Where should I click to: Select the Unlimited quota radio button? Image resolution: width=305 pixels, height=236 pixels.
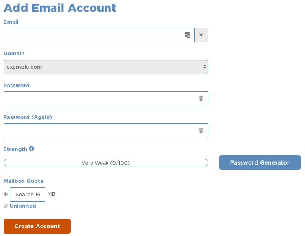point(6,206)
